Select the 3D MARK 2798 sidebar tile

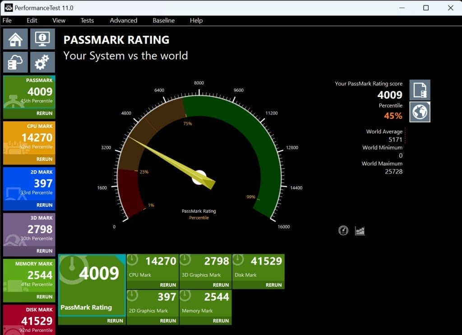coord(29,229)
